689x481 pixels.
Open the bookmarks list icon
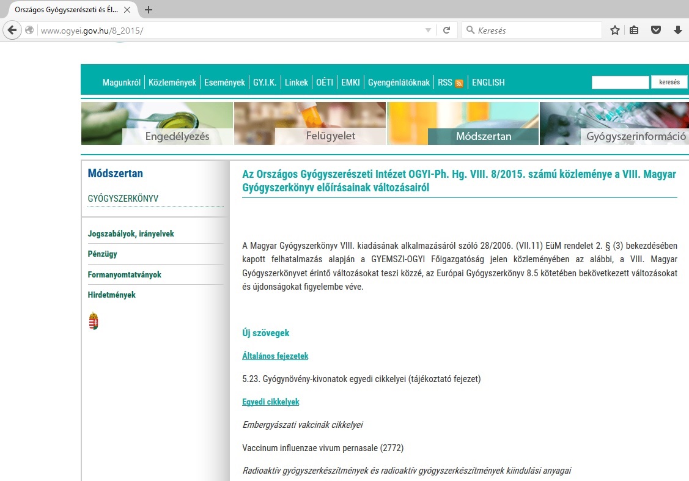[x=635, y=30]
